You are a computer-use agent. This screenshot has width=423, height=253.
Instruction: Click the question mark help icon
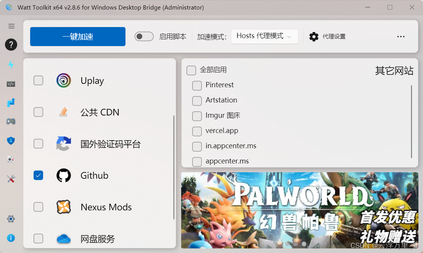tap(11, 45)
